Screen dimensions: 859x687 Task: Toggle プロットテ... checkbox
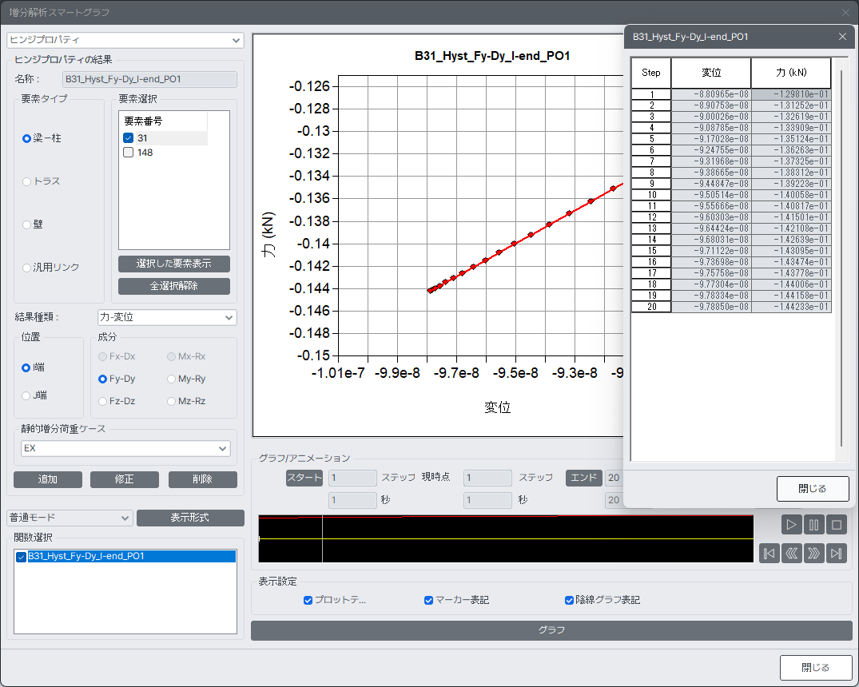308,601
